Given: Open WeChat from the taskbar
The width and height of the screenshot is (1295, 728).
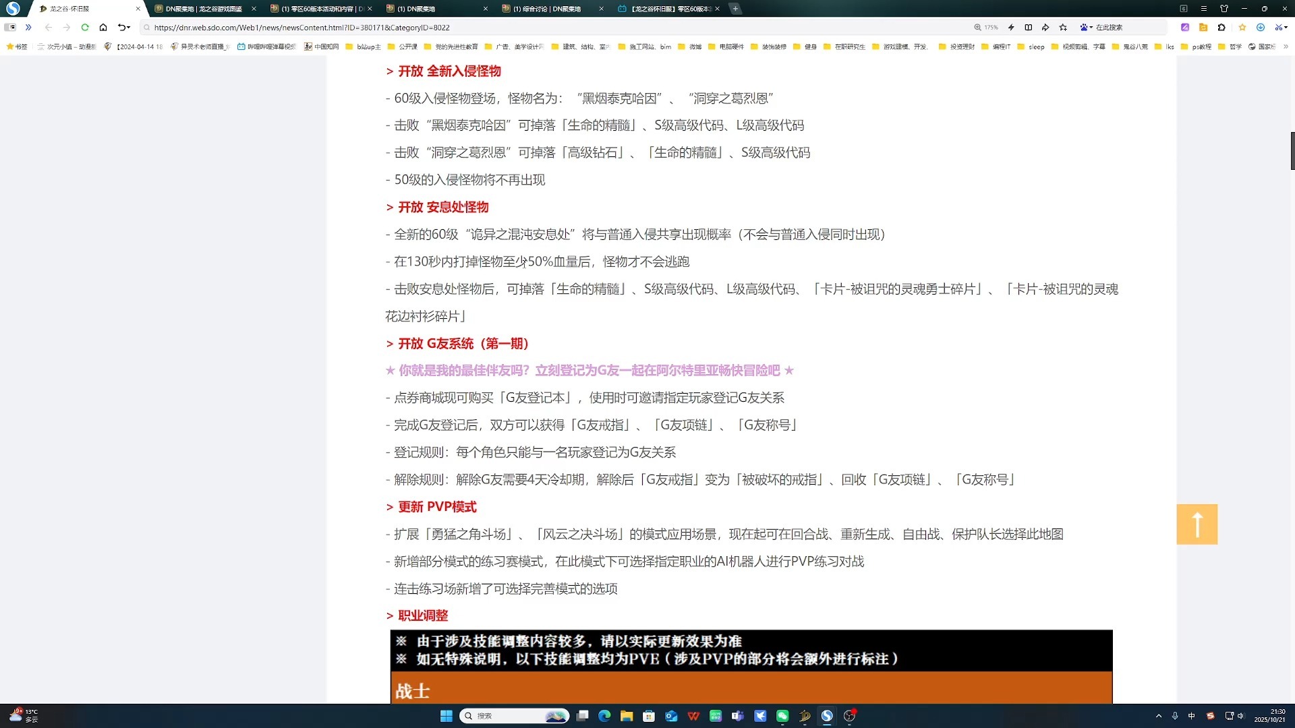Looking at the screenshot, I should pos(782,716).
